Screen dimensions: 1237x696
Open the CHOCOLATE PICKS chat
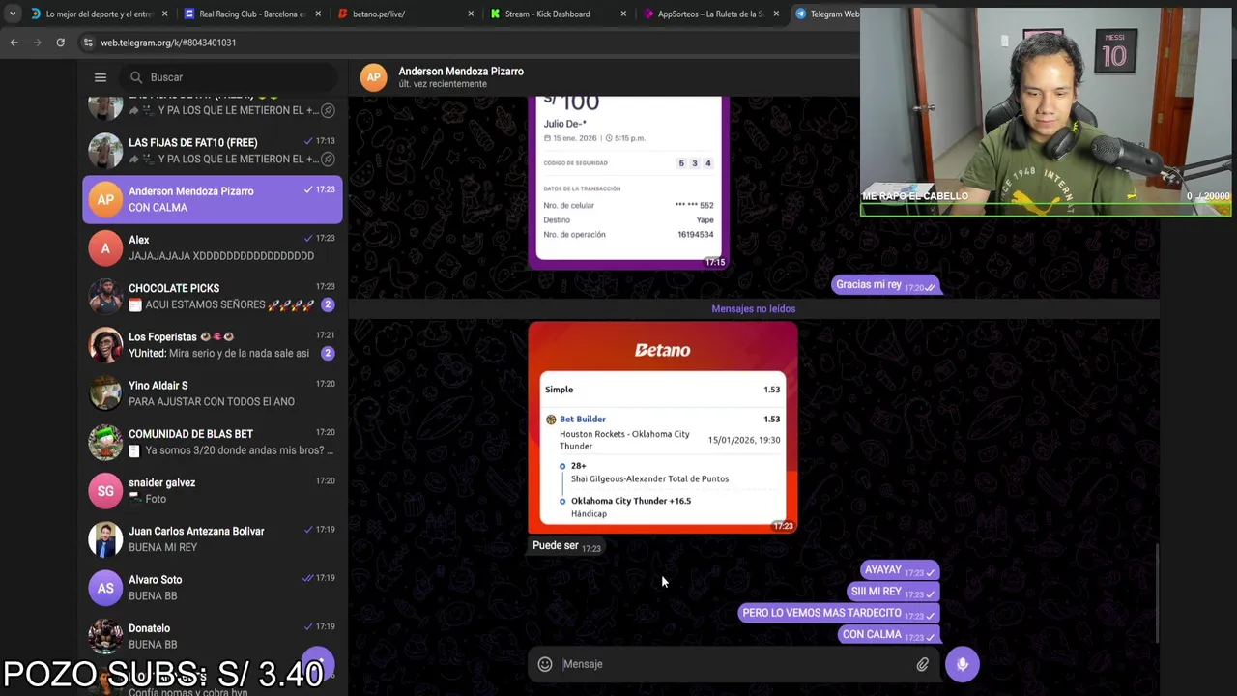click(x=213, y=297)
